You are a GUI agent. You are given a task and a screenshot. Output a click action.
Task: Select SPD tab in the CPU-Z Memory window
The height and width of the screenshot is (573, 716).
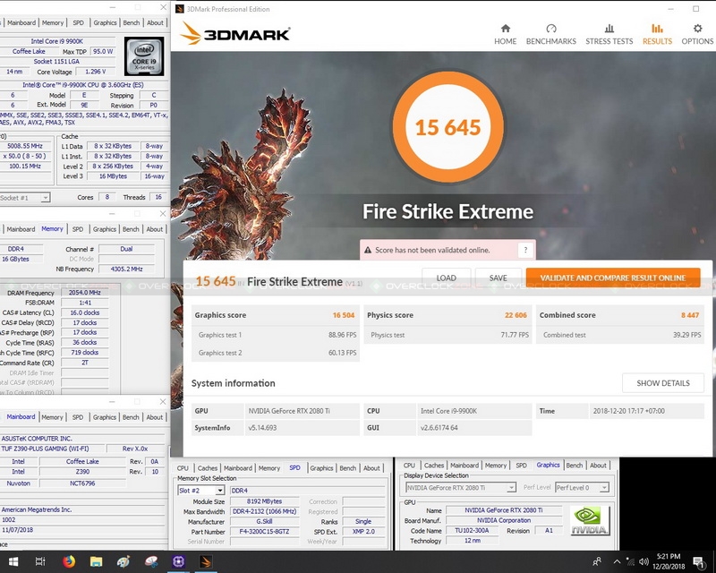point(78,229)
